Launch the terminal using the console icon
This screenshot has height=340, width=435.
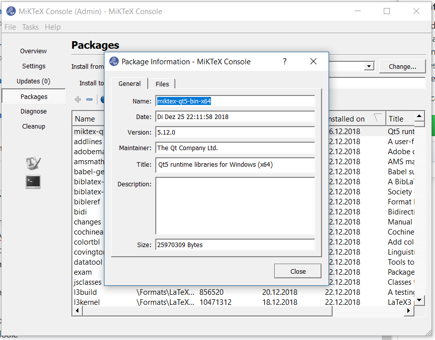(x=32, y=182)
